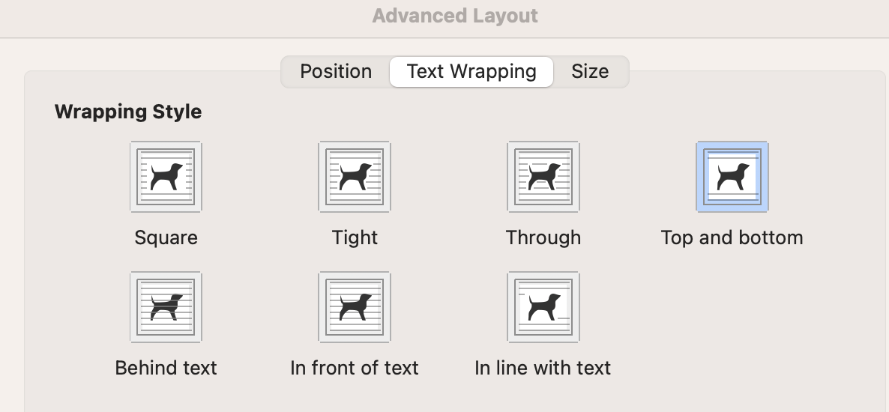Select the Square wrapping style icon
Viewport: 889px width, 412px height.
pyautogui.click(x=166, y=178)
